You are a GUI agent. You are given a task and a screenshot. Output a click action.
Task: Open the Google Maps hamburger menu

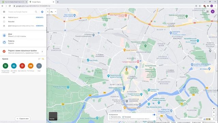[x=4, y=12]
